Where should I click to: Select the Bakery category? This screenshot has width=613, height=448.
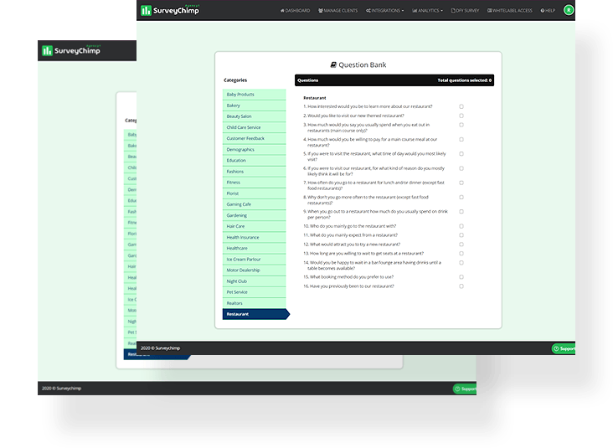click(x=254, y=106)
